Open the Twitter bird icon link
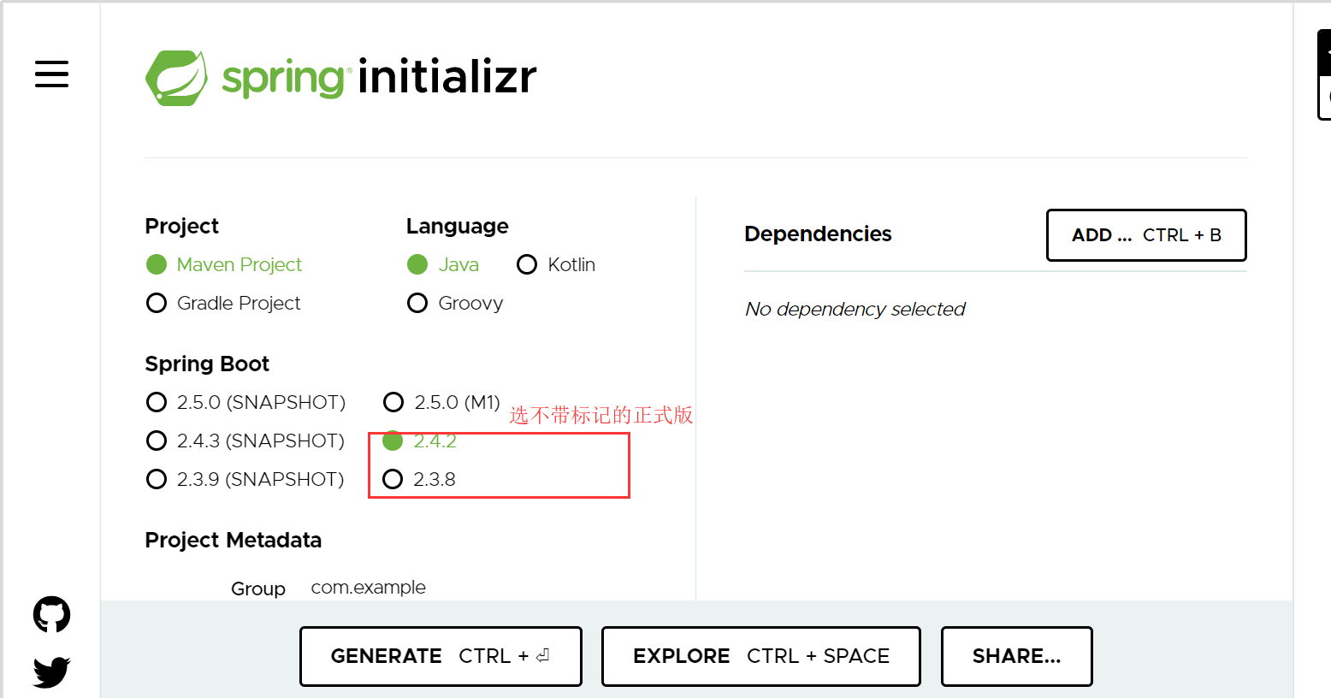 51,672
